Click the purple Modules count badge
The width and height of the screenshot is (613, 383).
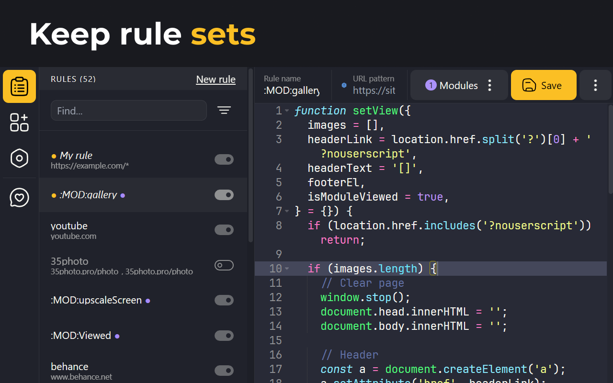[430, 85]
